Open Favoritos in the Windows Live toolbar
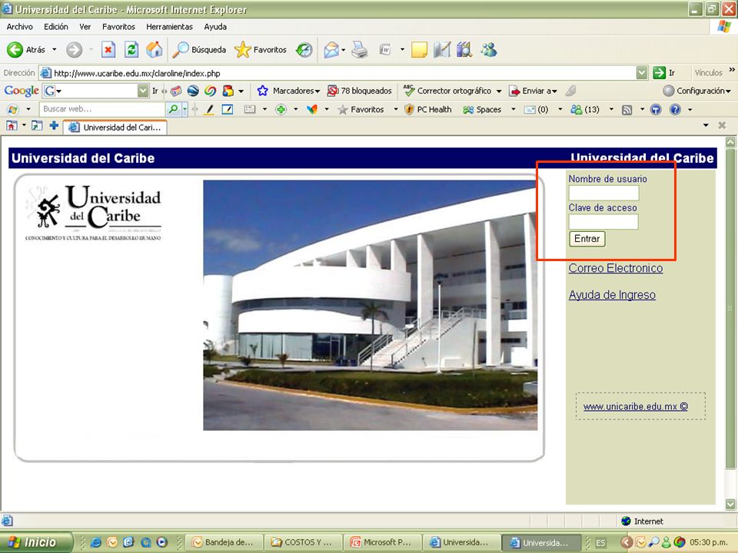The image size is (738, 553). (361, 110)
